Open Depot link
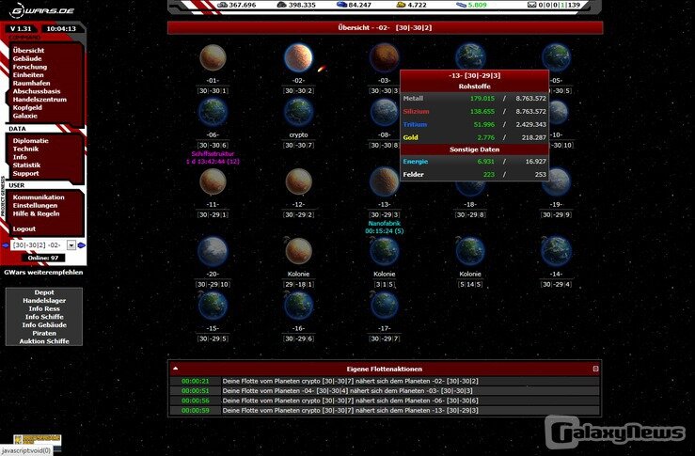 click(44, 292)
